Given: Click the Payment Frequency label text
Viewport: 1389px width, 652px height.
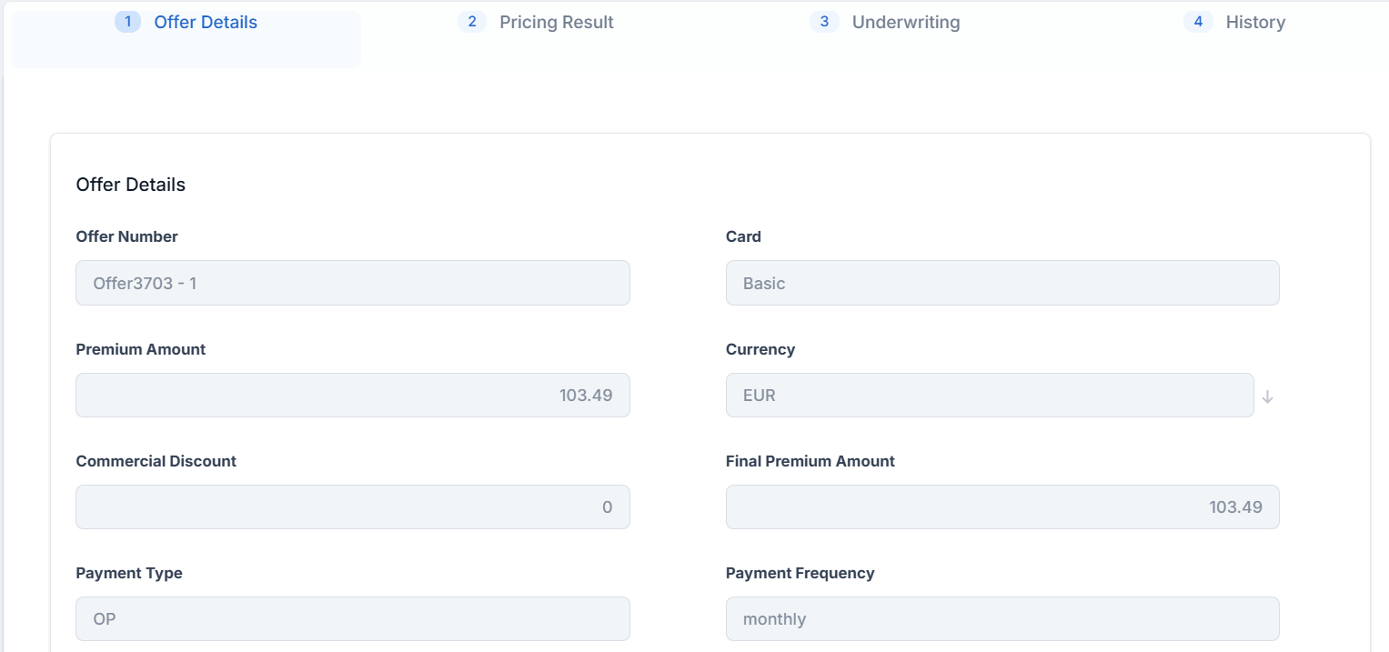Looking at the screenshot, I should coord(800,573).
